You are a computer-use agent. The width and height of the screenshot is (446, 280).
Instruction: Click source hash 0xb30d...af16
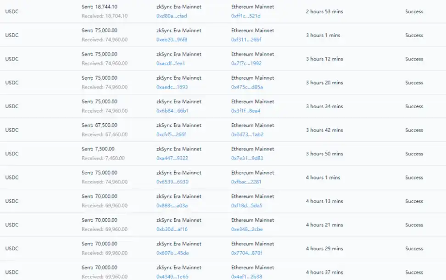[172, 230]
